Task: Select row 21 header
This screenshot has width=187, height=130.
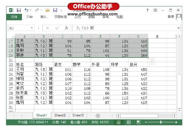Action: 11,60
